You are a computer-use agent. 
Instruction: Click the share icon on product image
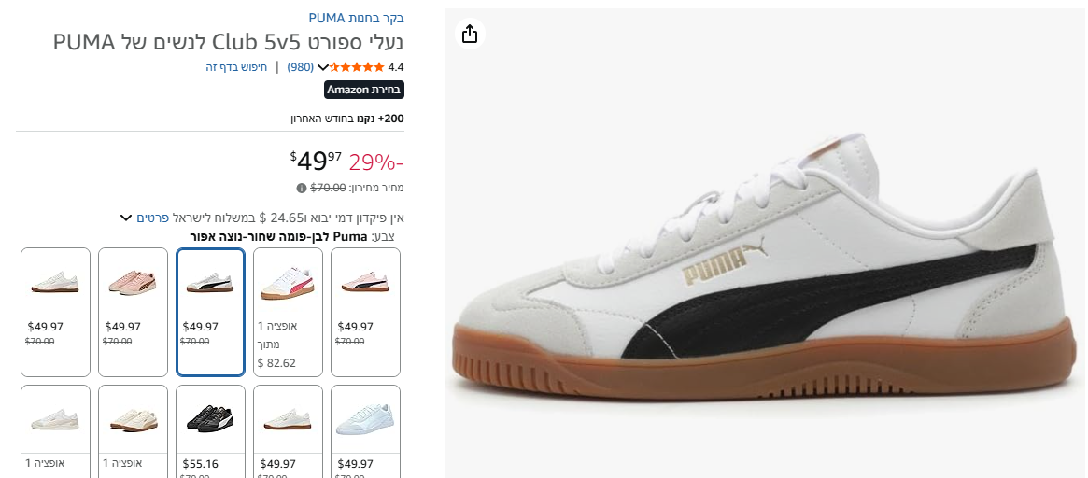[470, 34]
